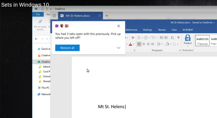Select This PC in Explorer tree
Viewport: 217px width, 118px height.
tap(43, 88)
